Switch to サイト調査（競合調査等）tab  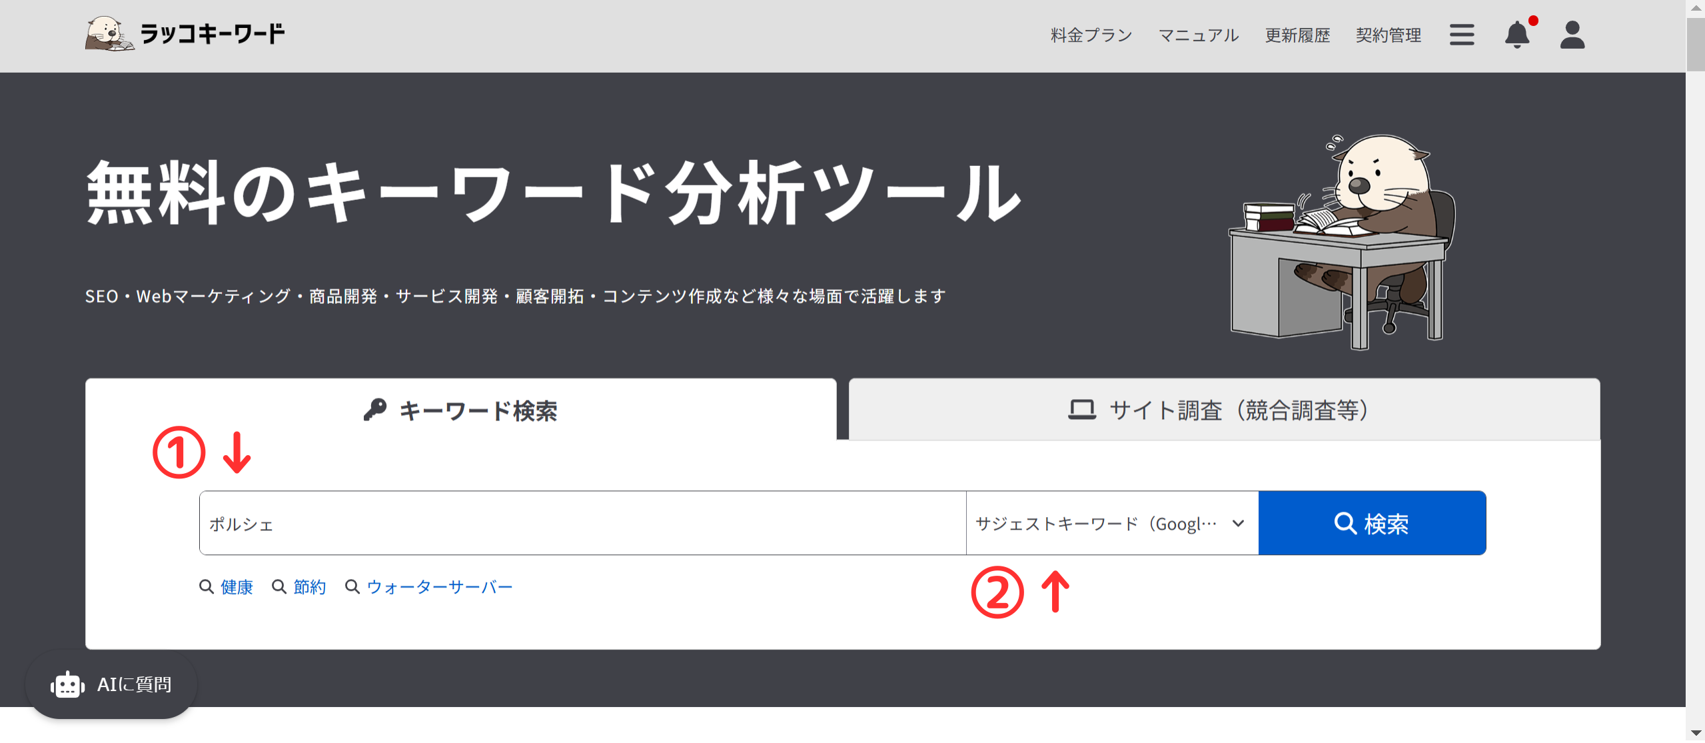tap(1223, 410)
